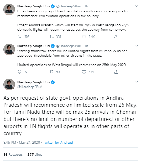Share the second tweet about Mumbai flights
This screenshot has width=143, height=161.
[116, 72]
